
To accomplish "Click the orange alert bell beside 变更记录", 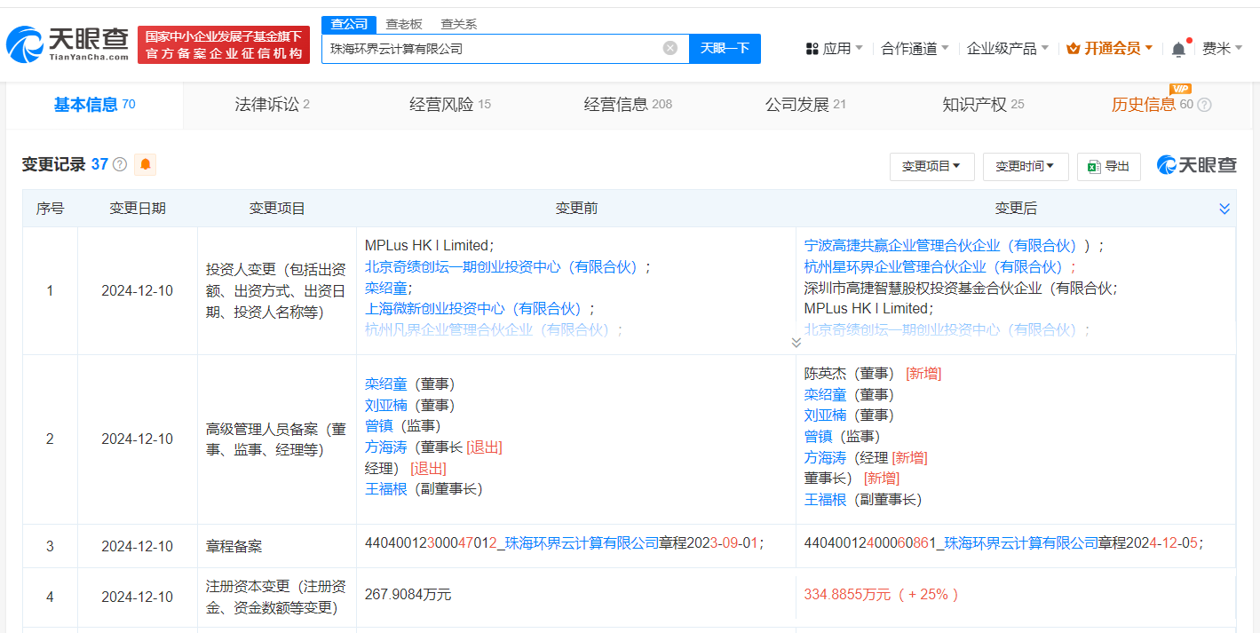I will (x=145, y=164).
